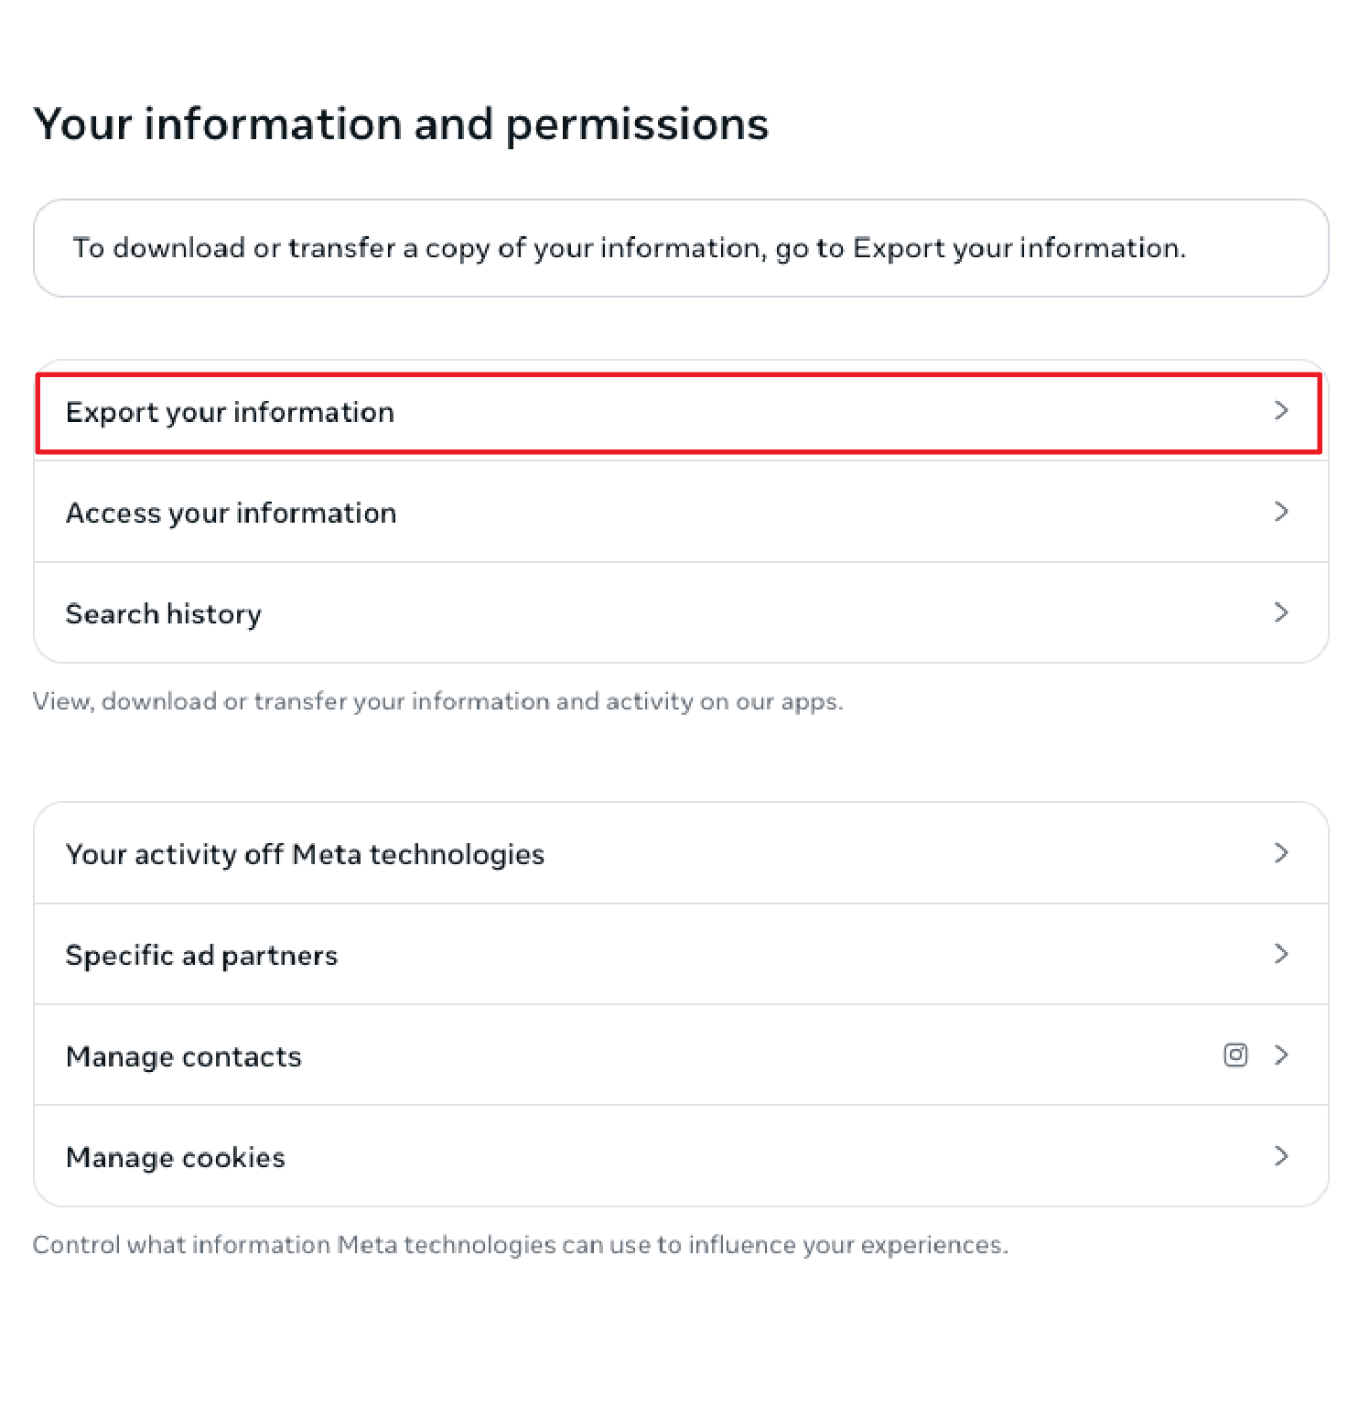Image resolution: width=1369 pixels, height=1407 pixels.
Task: Click 'Control what information Meta technologies' caption
Action: point(520,1246)
